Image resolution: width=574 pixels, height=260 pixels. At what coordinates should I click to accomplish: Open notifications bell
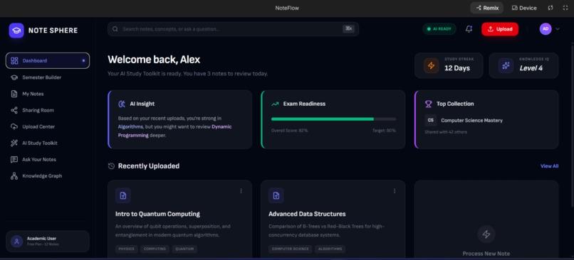pos(469,29)
